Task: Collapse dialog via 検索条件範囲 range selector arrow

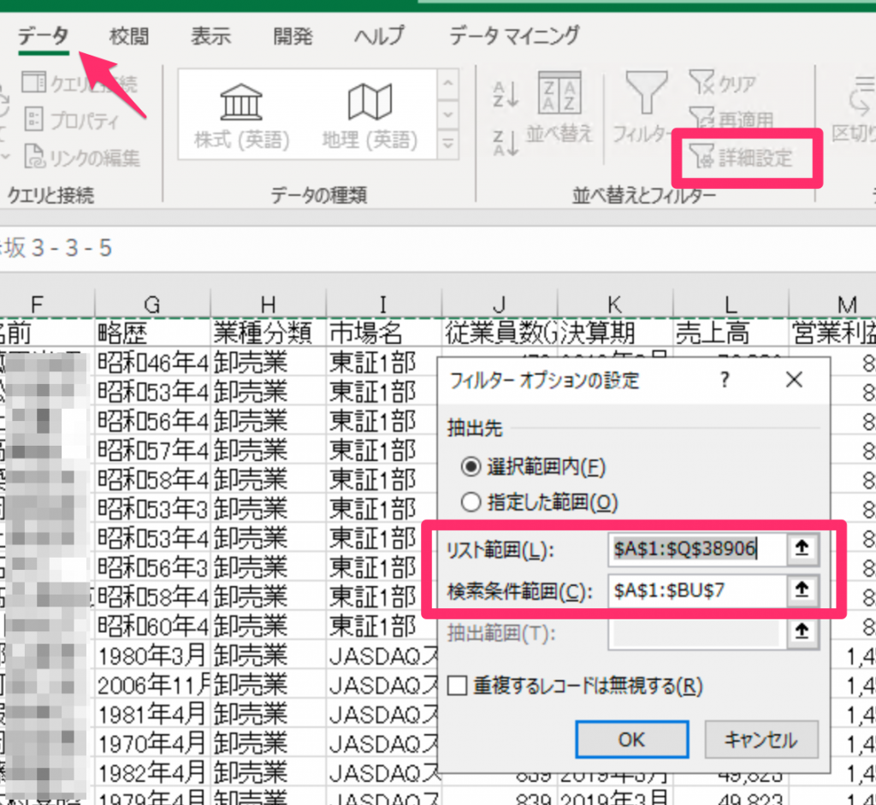Action: 802,590
